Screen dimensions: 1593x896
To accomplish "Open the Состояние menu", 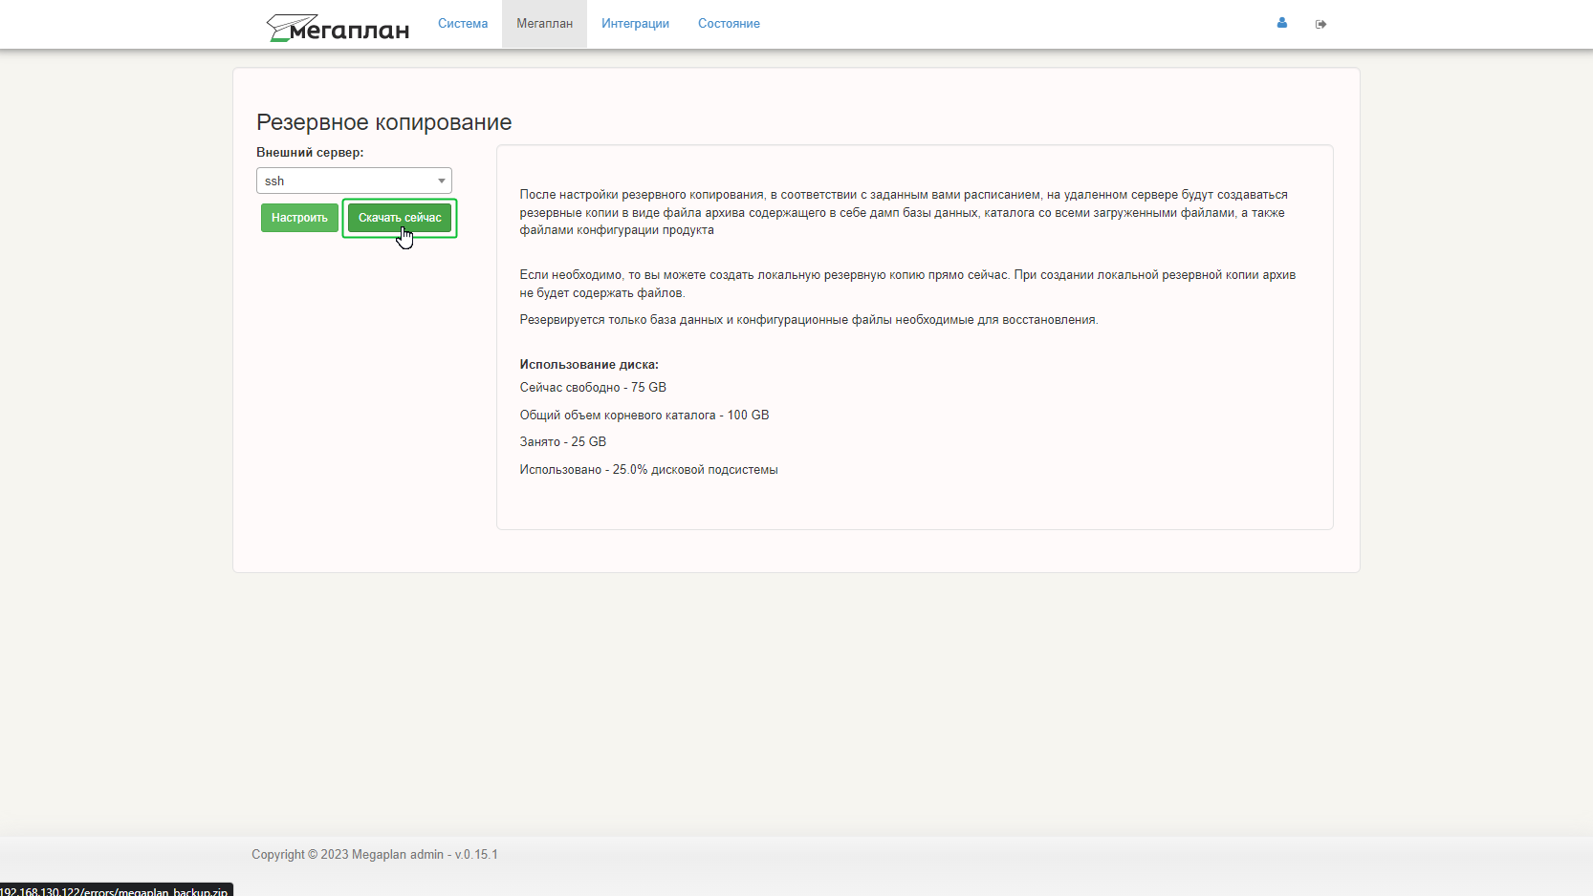I will (x=729, y=24).
